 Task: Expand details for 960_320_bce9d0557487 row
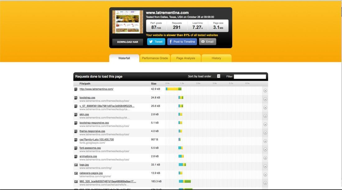tap(265, 183)
